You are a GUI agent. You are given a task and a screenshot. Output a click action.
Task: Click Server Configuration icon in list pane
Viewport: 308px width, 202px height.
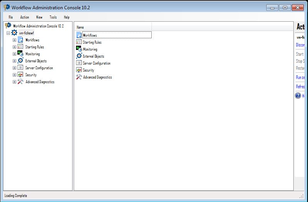[x=79, y=63]
